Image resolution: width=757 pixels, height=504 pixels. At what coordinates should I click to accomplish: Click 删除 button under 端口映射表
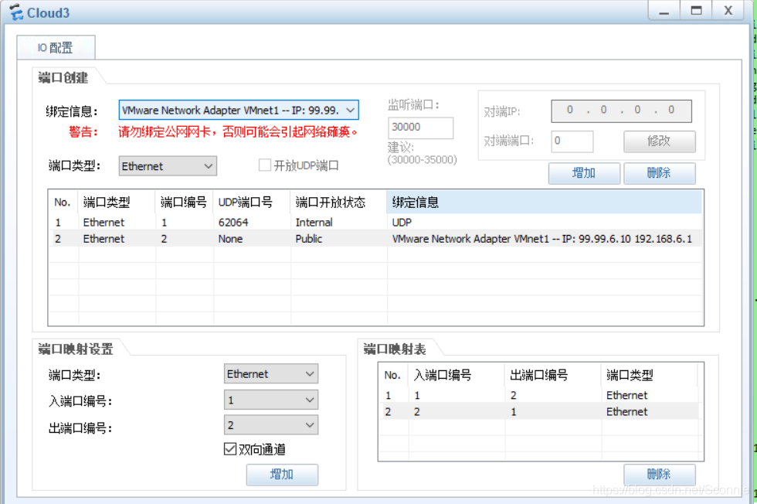659,475
